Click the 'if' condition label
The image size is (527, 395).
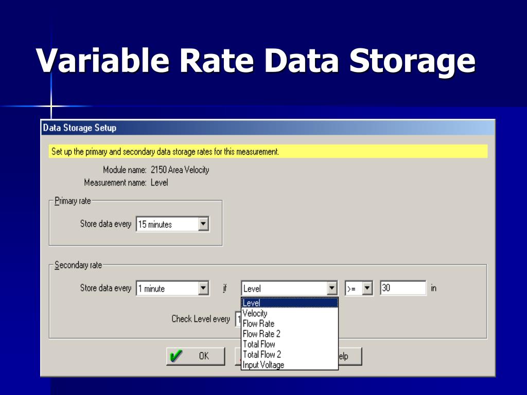(225, 288)
